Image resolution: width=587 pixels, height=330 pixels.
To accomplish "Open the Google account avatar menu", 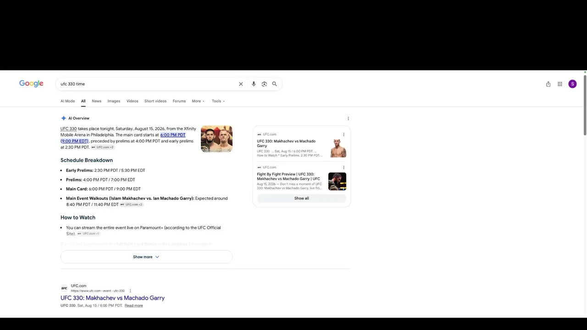I will pyautogui.click(x=572, y=84).
